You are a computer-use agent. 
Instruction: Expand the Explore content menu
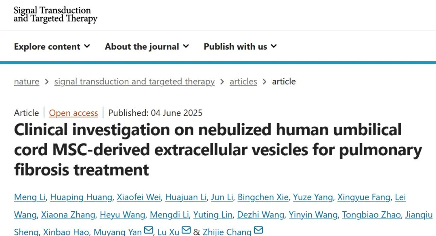pos(52,46)
